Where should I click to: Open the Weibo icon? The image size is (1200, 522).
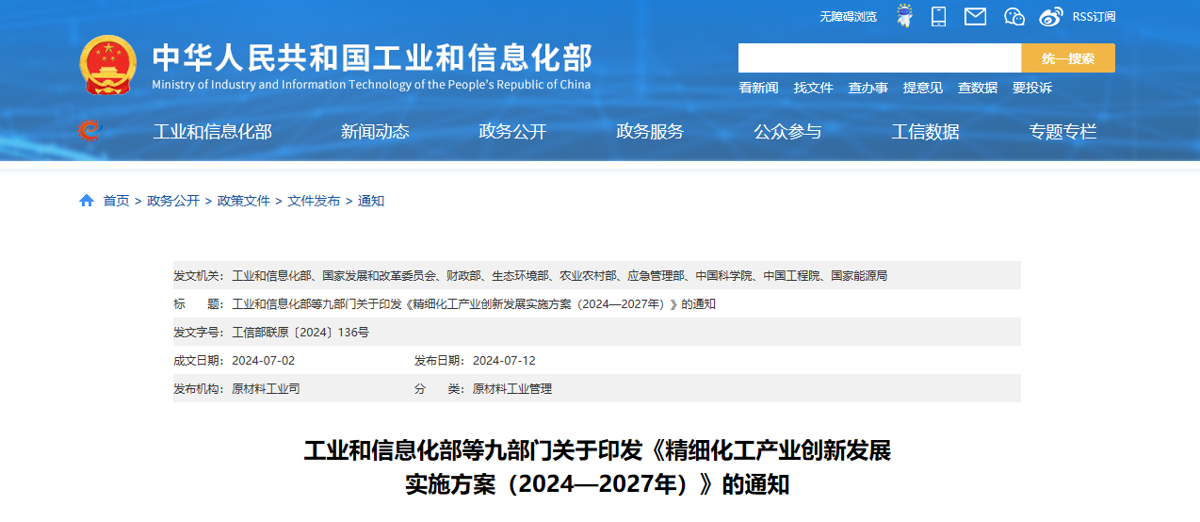1051,16
